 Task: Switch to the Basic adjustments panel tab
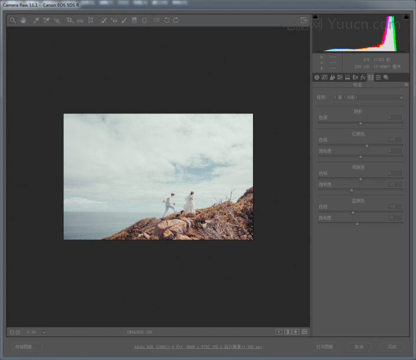point(317,77)
